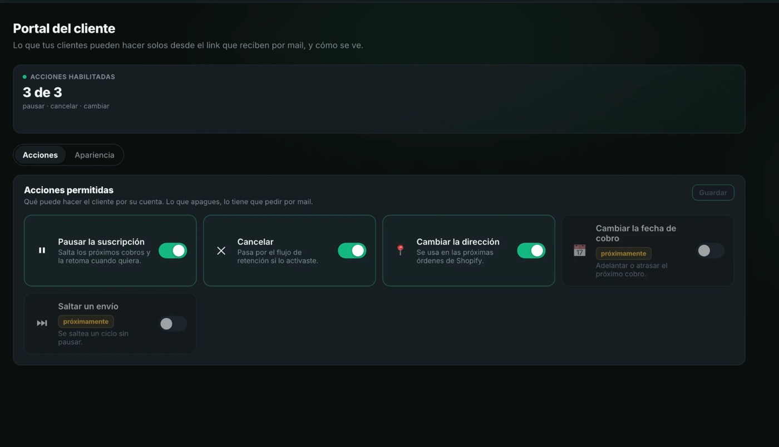The image size is (779, 447).
Task: Click the X icon on the Cancelar card
Action: pos(221,250)
